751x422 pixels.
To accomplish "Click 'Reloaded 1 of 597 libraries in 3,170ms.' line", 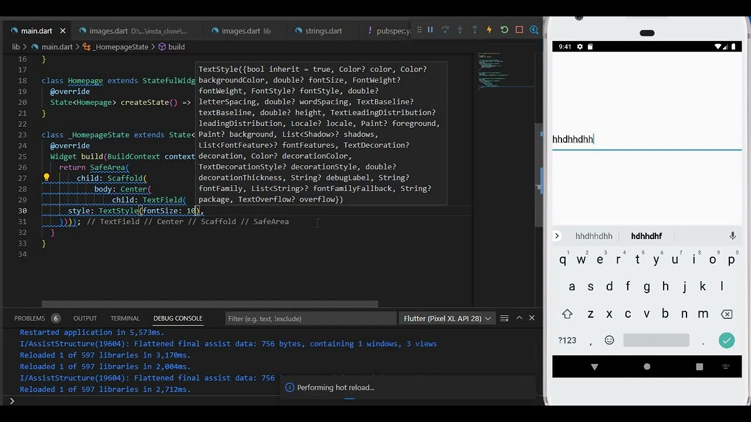I will pyautogui.click(x=106, y=355).
